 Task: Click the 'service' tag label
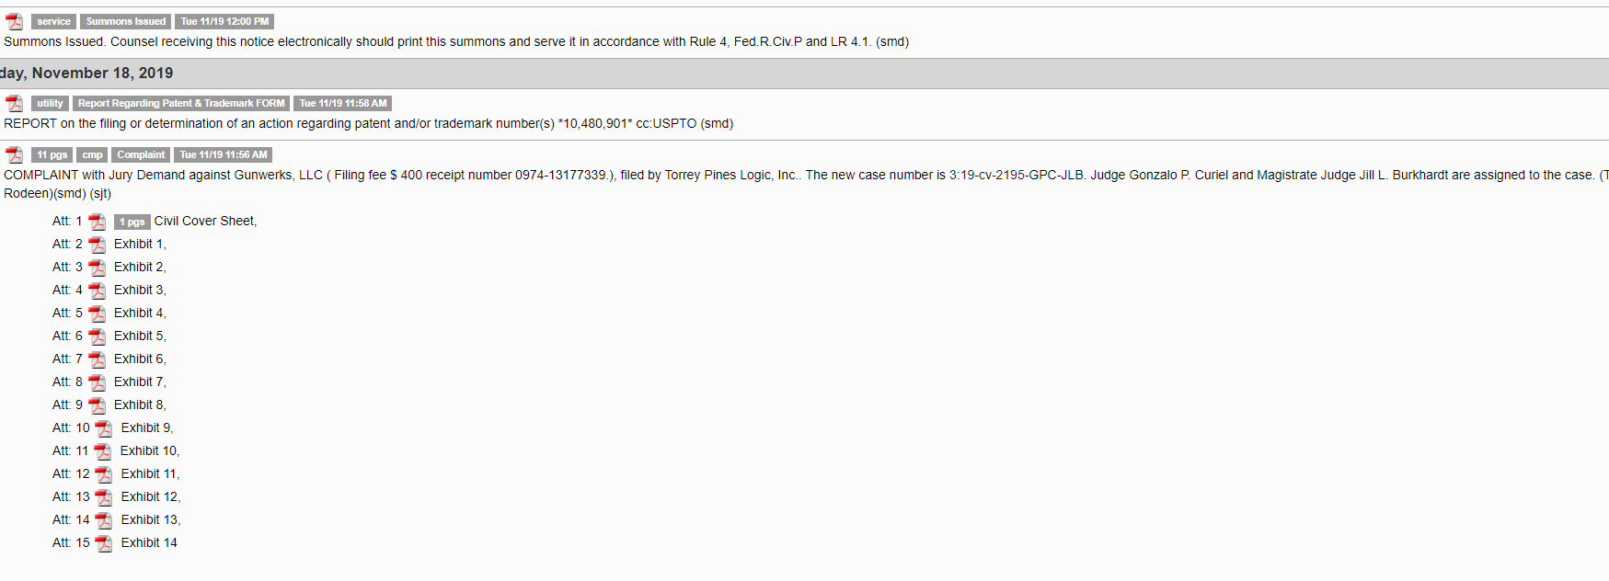[x=53, y=21]
